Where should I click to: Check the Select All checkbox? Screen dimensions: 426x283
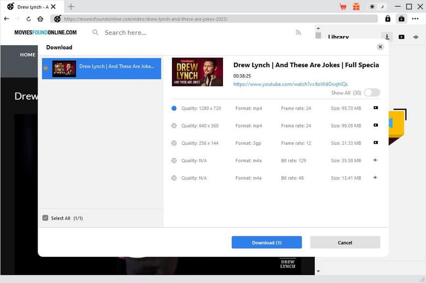point(46,218)
